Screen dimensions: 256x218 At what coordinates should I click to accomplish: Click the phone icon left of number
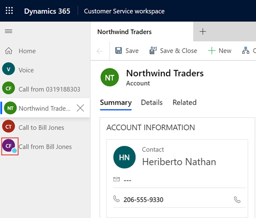(x=116, y=199)
